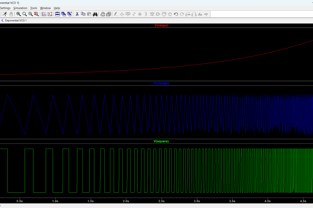The image size is (313, 208).
Task: Open the Simulation menu
Action: click(20, 8)
